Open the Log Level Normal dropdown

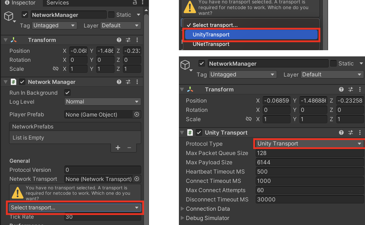(102, 102)
